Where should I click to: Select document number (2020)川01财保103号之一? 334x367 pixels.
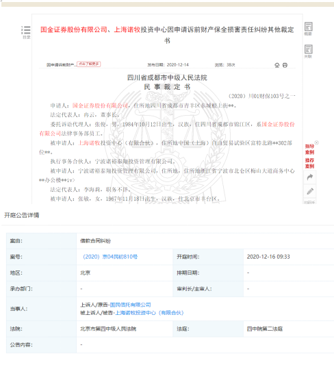(x=261, y=96)
